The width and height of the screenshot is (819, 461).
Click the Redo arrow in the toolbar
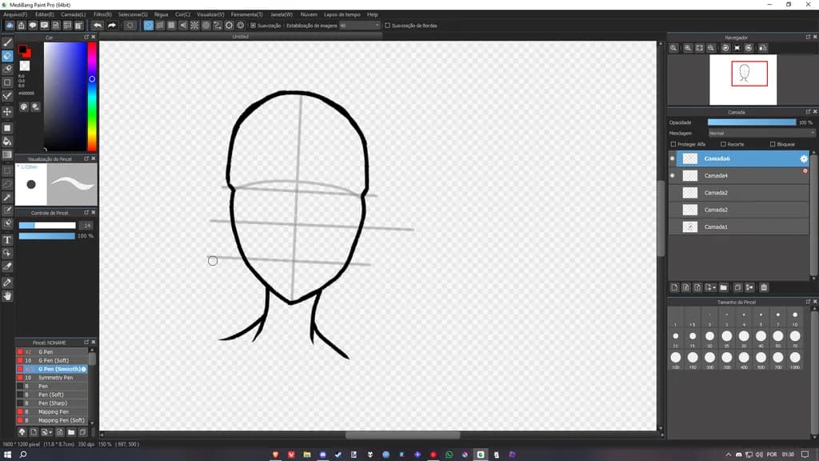click(x=112, y=25)
